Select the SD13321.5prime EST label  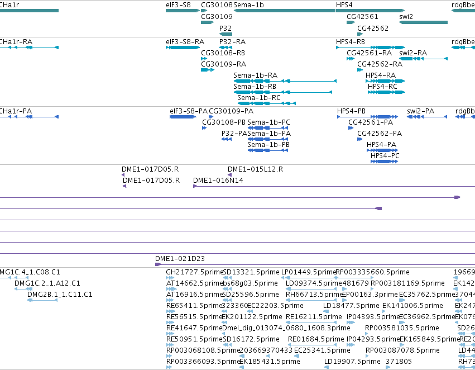tap(251, 272)
